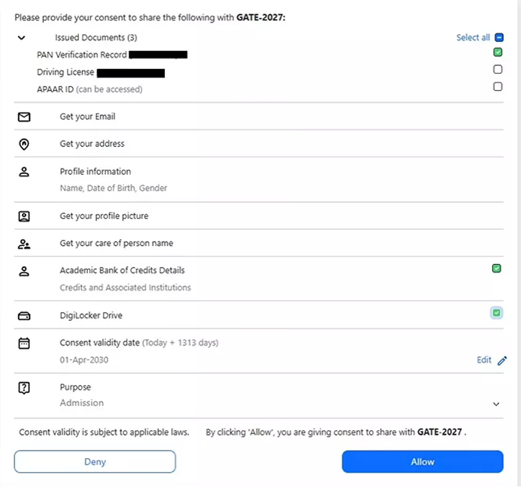The width and height of the screenshot is (521, 487).
Task: Click Credits and Associated Institutions subtext
Action: (x=125, y=287)
